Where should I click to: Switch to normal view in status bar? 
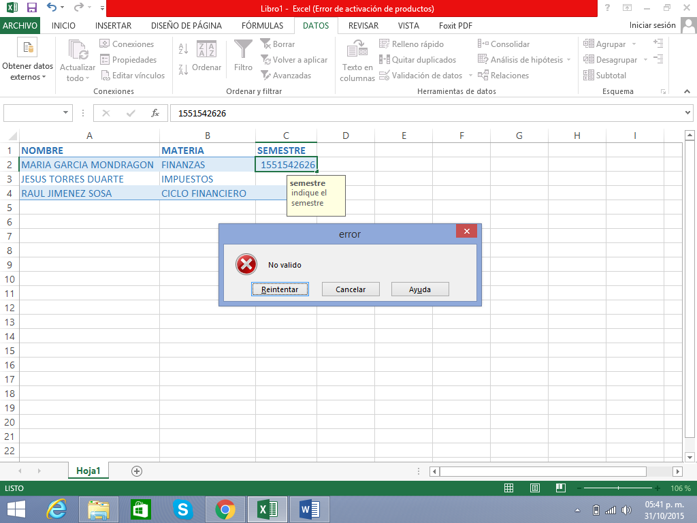click(508, 488)
